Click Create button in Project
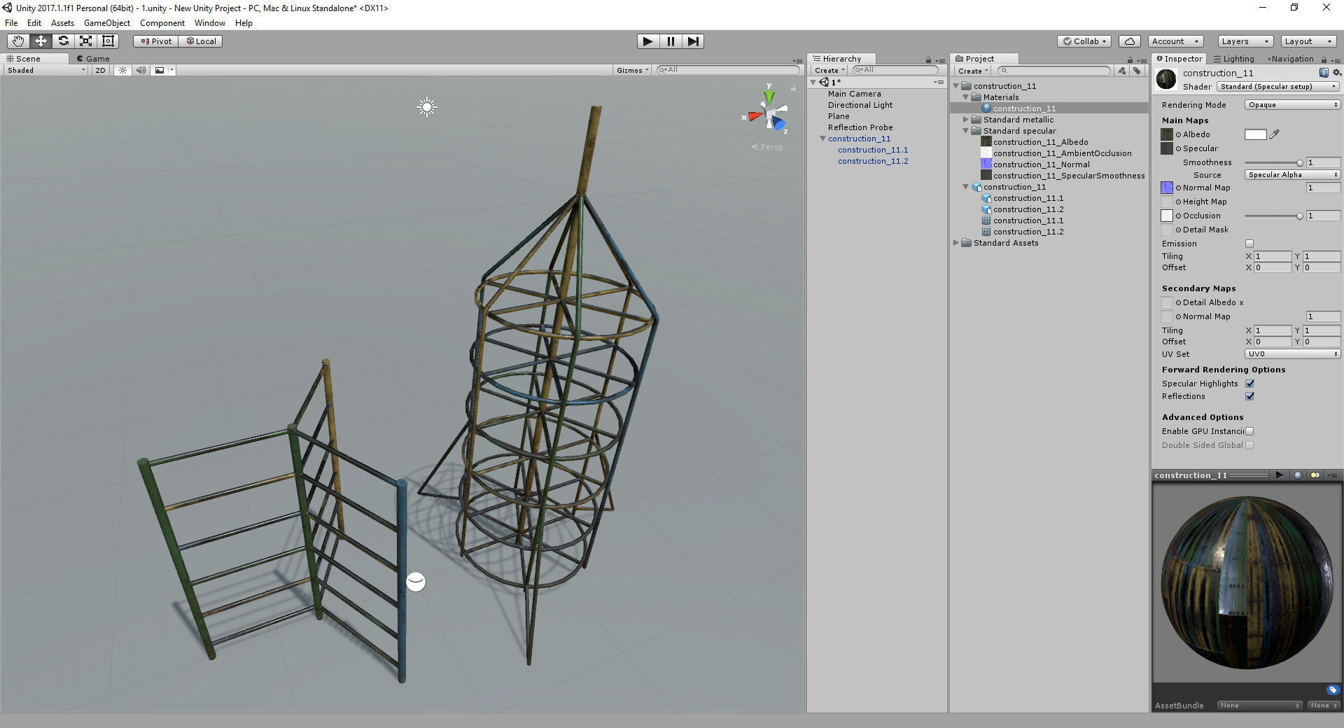The width and height of the screenshot is (1344, 728). pos(973,71)
